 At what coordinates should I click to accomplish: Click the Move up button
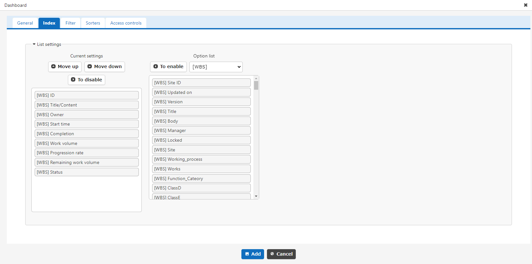pyautogui.click(x=65, y=66)
